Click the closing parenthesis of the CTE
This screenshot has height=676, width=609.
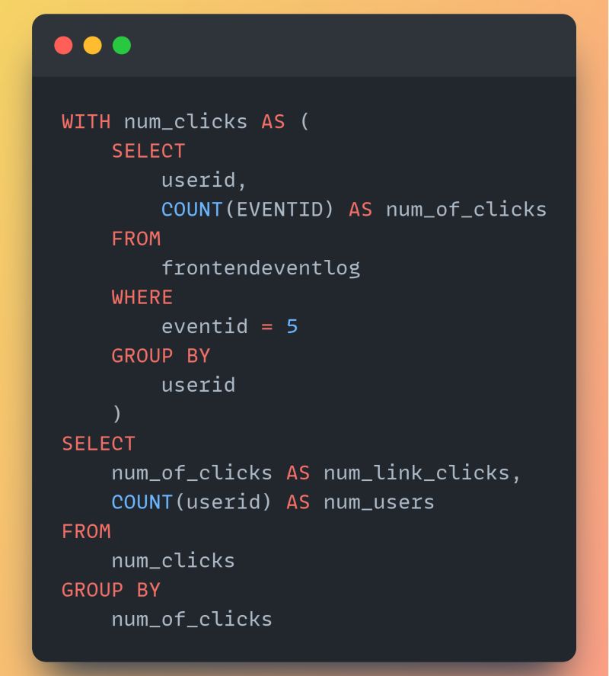[116, 414]
